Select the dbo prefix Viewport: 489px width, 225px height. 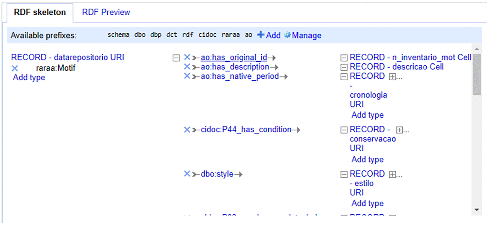point(140,35)
